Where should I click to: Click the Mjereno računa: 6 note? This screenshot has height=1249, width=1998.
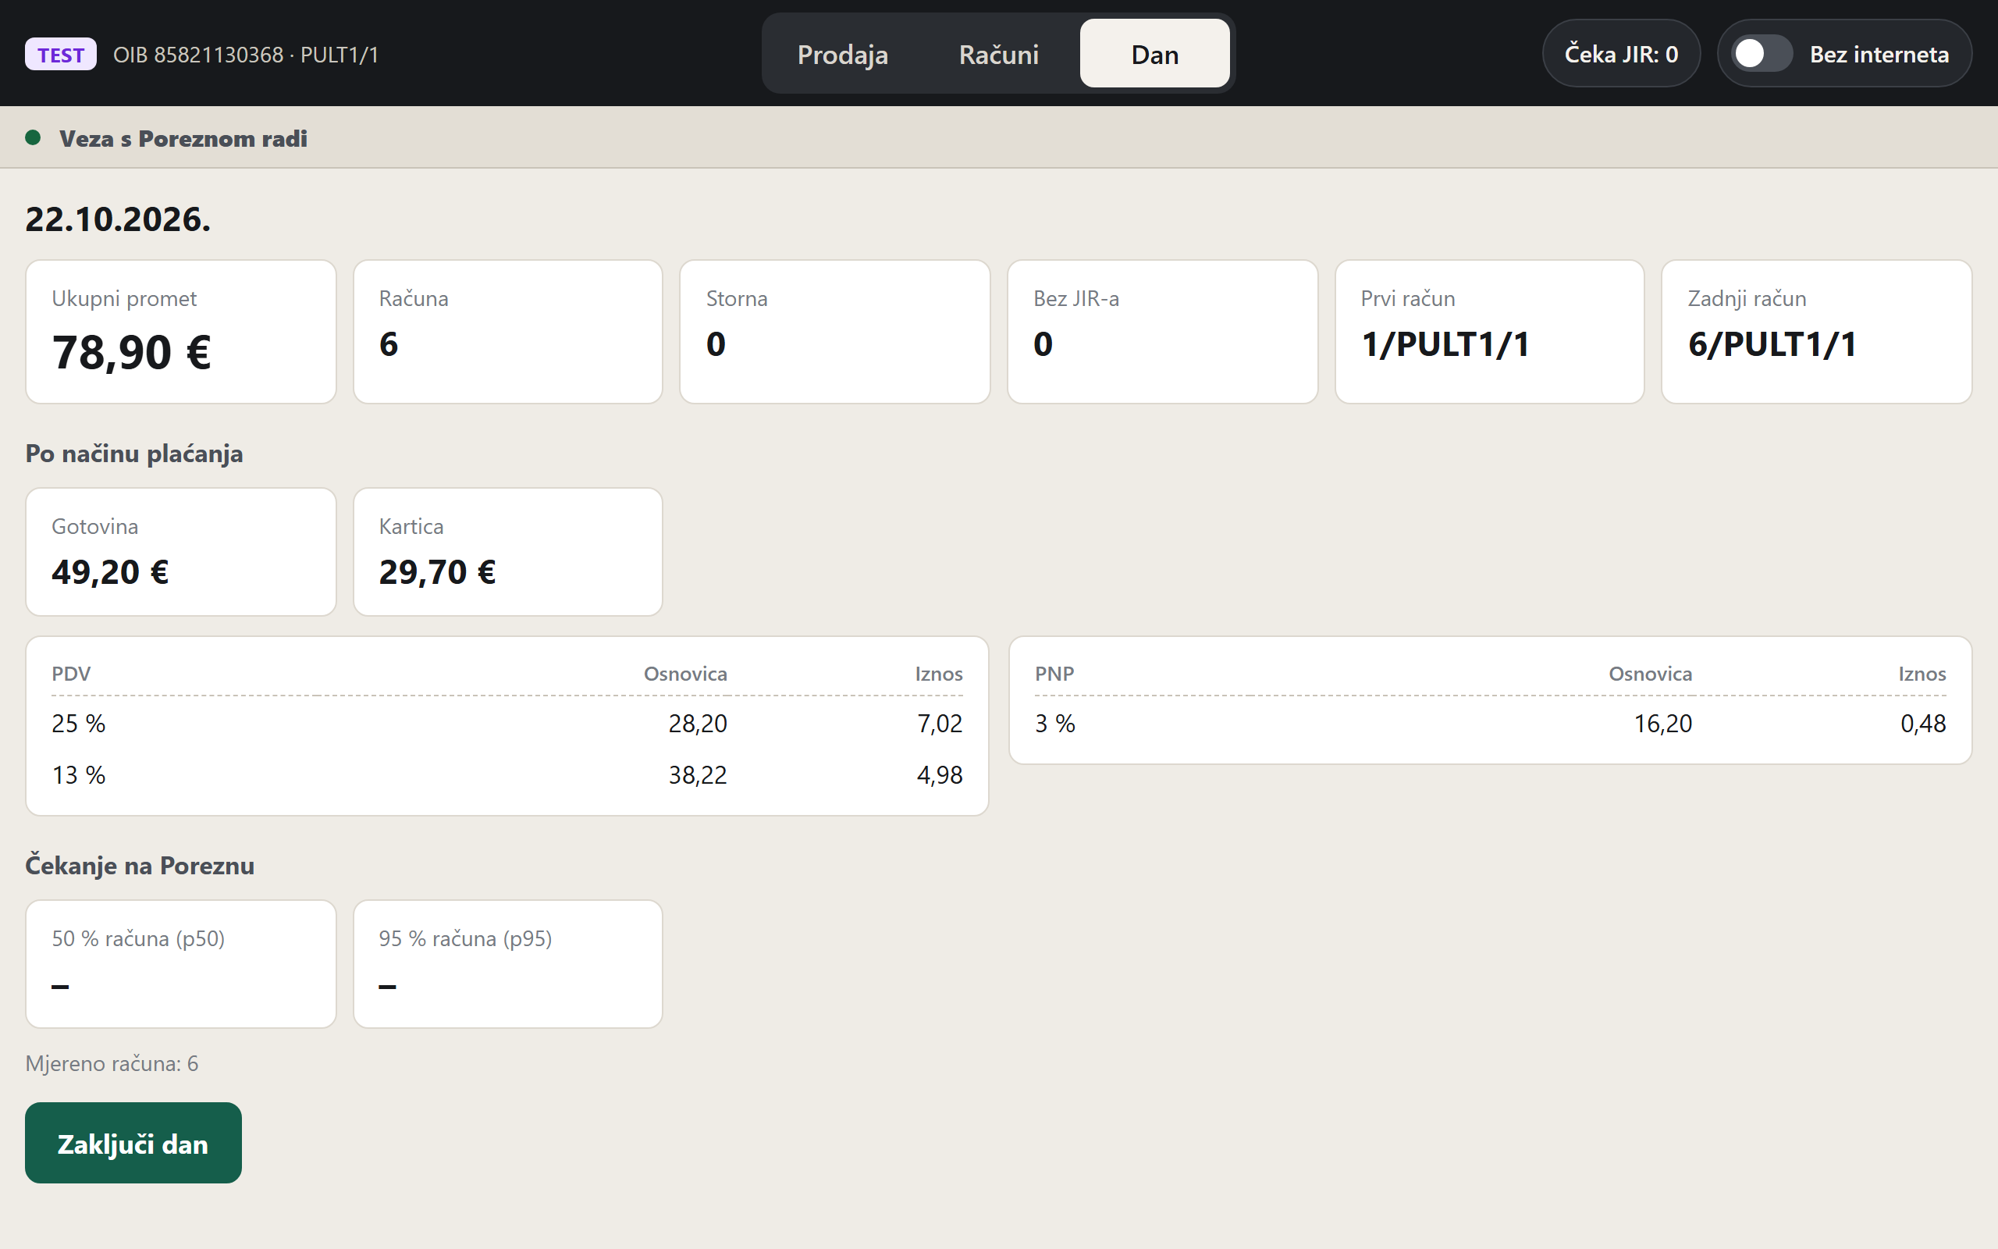tap(112, 1063)
